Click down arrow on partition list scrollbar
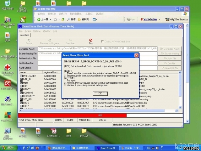 [180, 107]
